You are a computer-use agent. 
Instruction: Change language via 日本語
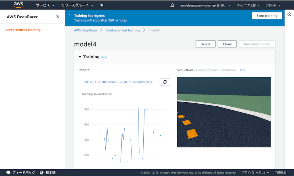51,172
